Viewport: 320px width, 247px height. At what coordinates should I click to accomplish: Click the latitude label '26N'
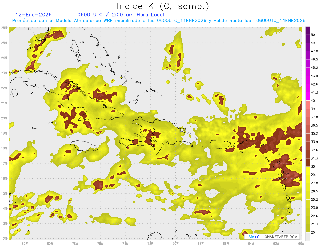[4, 28]
